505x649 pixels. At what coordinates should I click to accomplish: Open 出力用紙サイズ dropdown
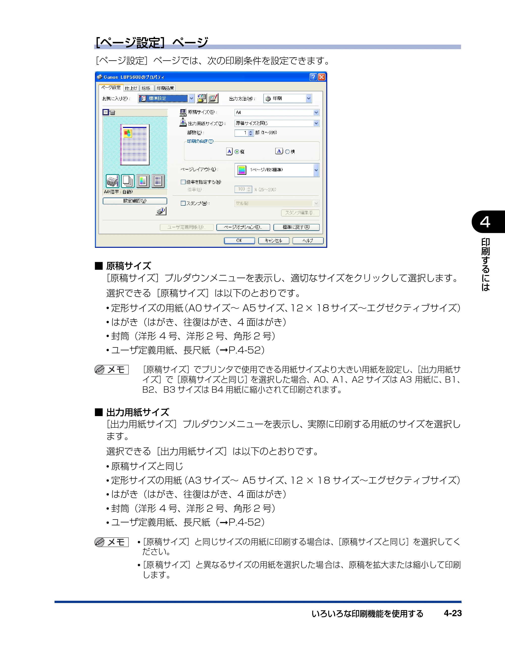click(277, 123)
